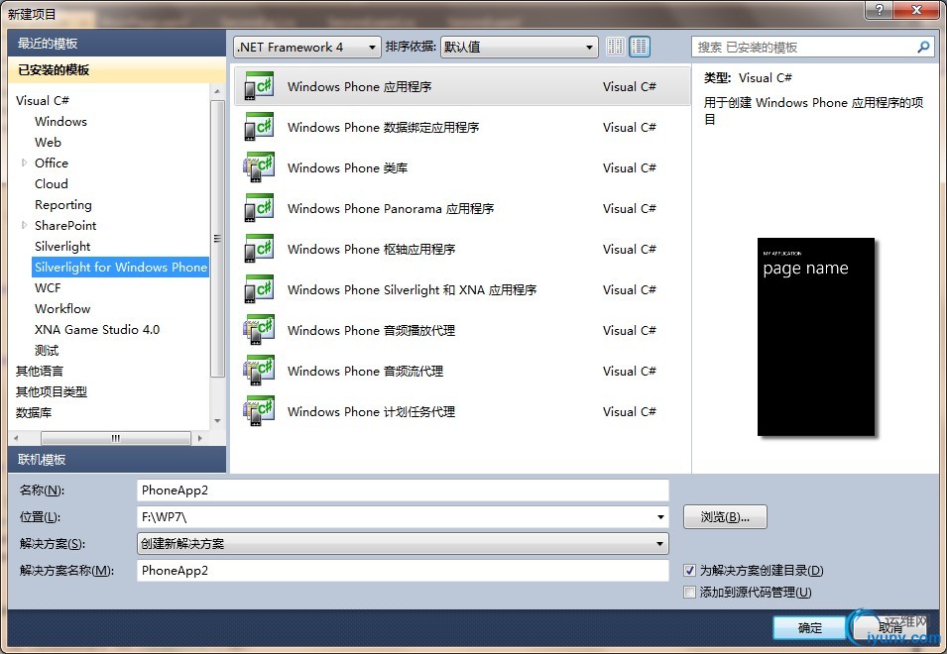Screen dimensions: 947x654
Task: Enable 添加到源代码管理 checkbox
Action: (690, 592)
